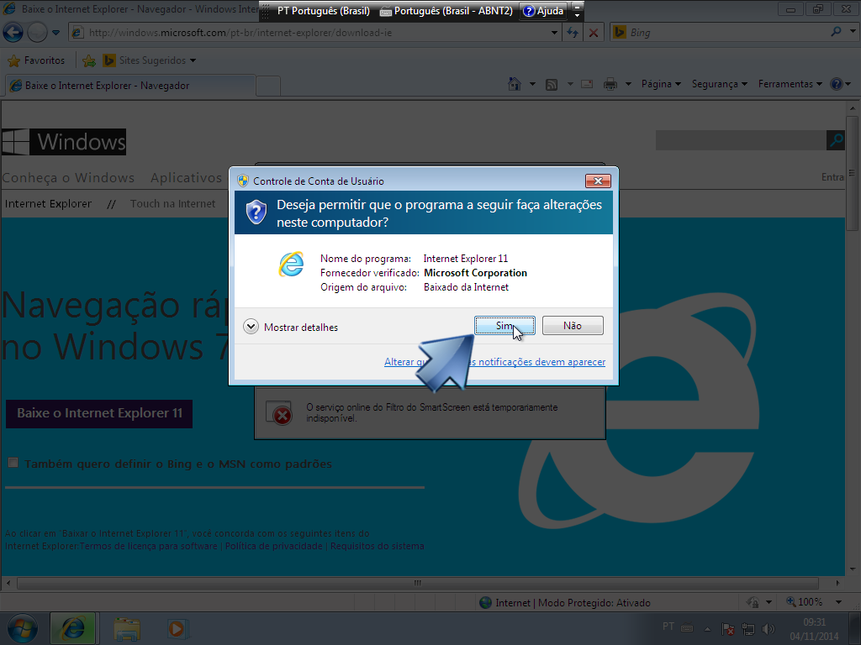861x645 pixels.
Task: Click the Refresh page icon
Action: tap(572, 33)
